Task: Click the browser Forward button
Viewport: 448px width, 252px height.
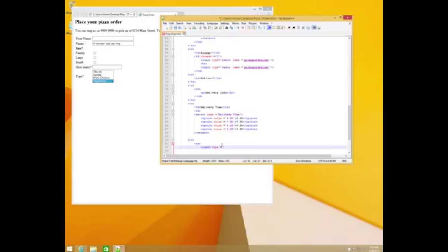Action: (84, 14)
